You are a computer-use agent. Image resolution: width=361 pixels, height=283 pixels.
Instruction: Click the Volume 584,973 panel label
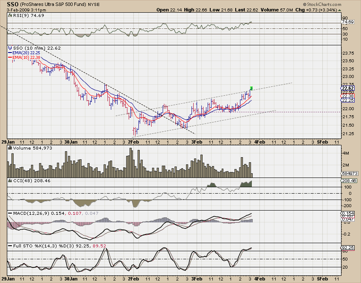[32, 148]
